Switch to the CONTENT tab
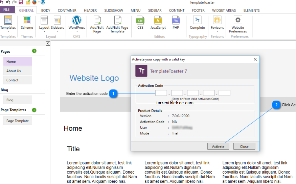Screen dimensions: 296x184 [177, 10]
